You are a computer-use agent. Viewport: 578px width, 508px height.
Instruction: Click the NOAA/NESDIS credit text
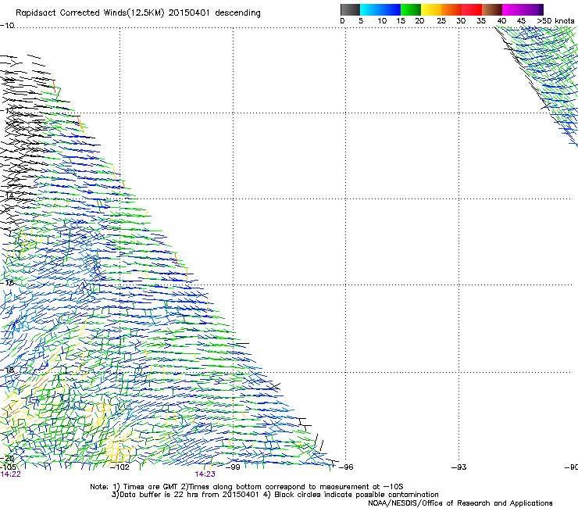coord(460,503)
